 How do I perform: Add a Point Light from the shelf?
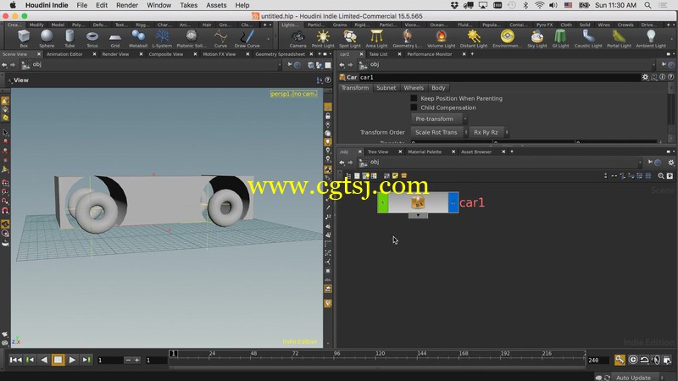[323, 38]
